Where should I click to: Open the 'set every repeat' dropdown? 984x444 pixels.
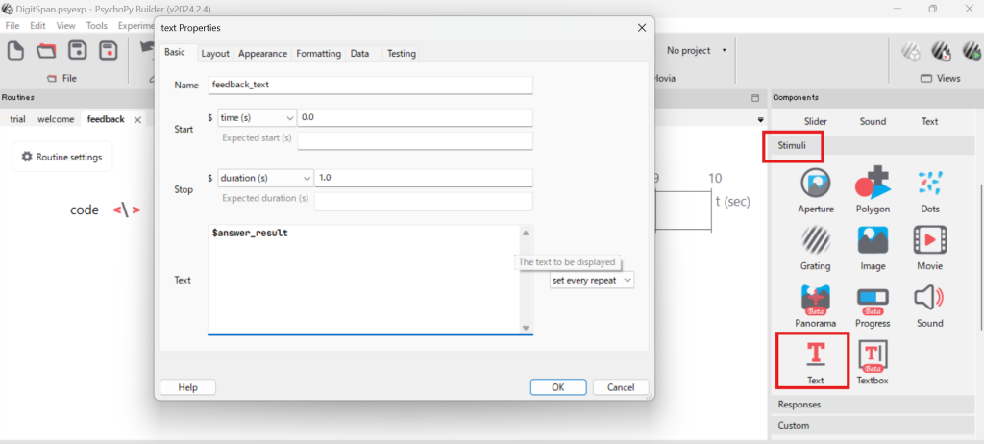click(592, 280)
